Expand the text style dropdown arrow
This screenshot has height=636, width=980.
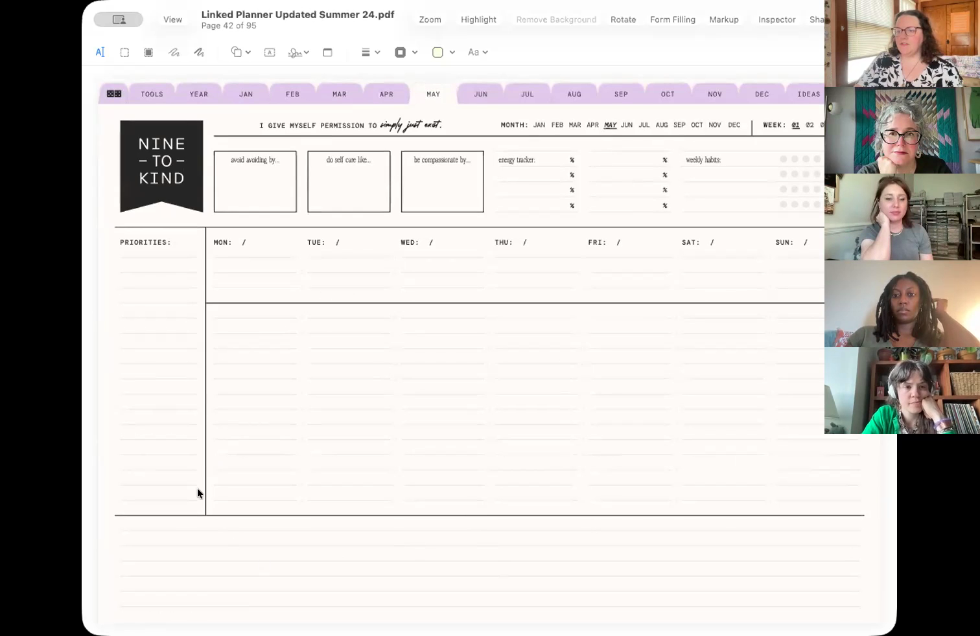pos(485,52)
